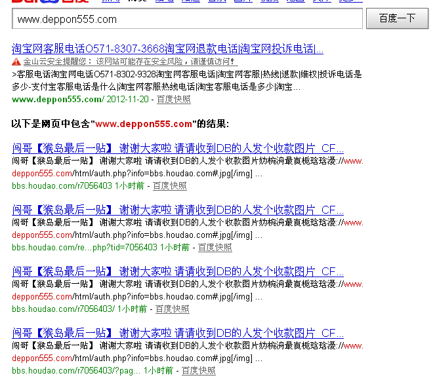The height and width of the screenshot is (384, 435).
Task: Click the heading 以下是网页中包含"www.deppon555.com"的结果
Action: point(121,124)
